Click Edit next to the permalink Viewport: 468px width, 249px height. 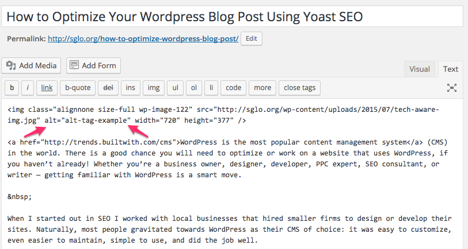coord(252,38)
